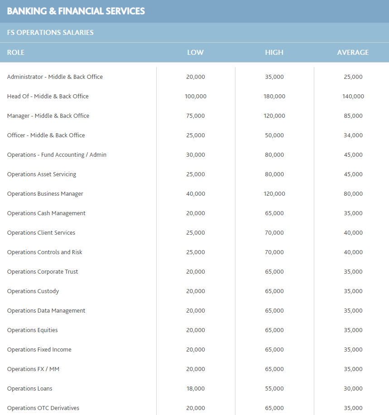Viewport: 389px width, 415px height.
Task: Select 'Operations Controls and Risk' role
Action: pyautogui.click(x=44, y=252)
